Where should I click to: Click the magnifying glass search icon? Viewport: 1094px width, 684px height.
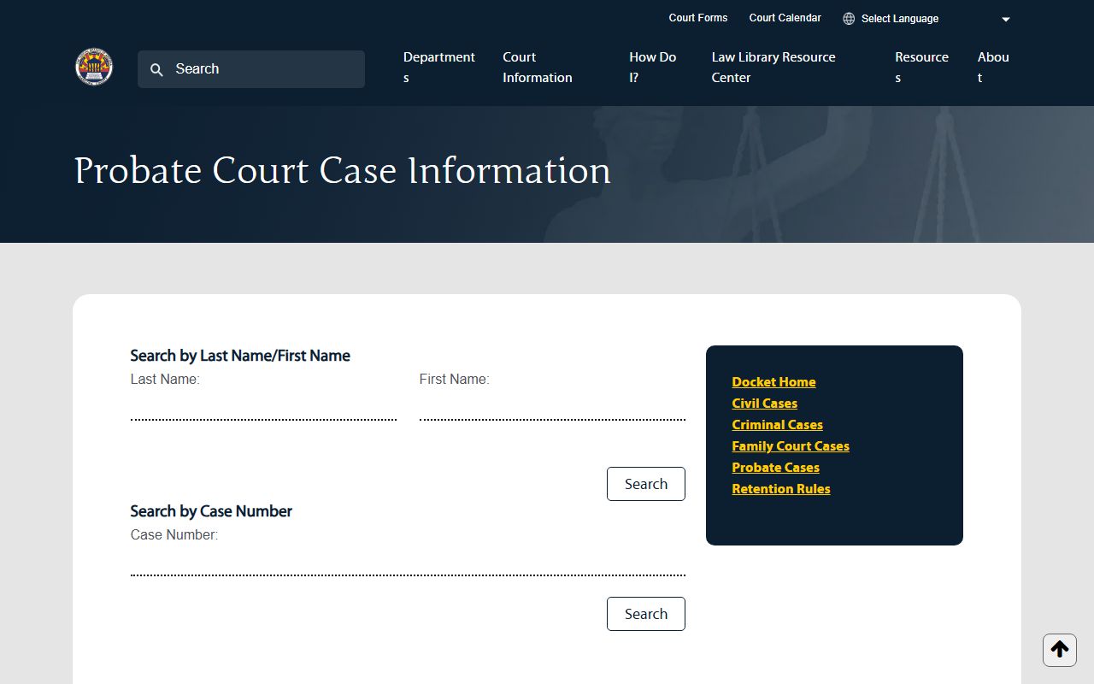(156, 70)
